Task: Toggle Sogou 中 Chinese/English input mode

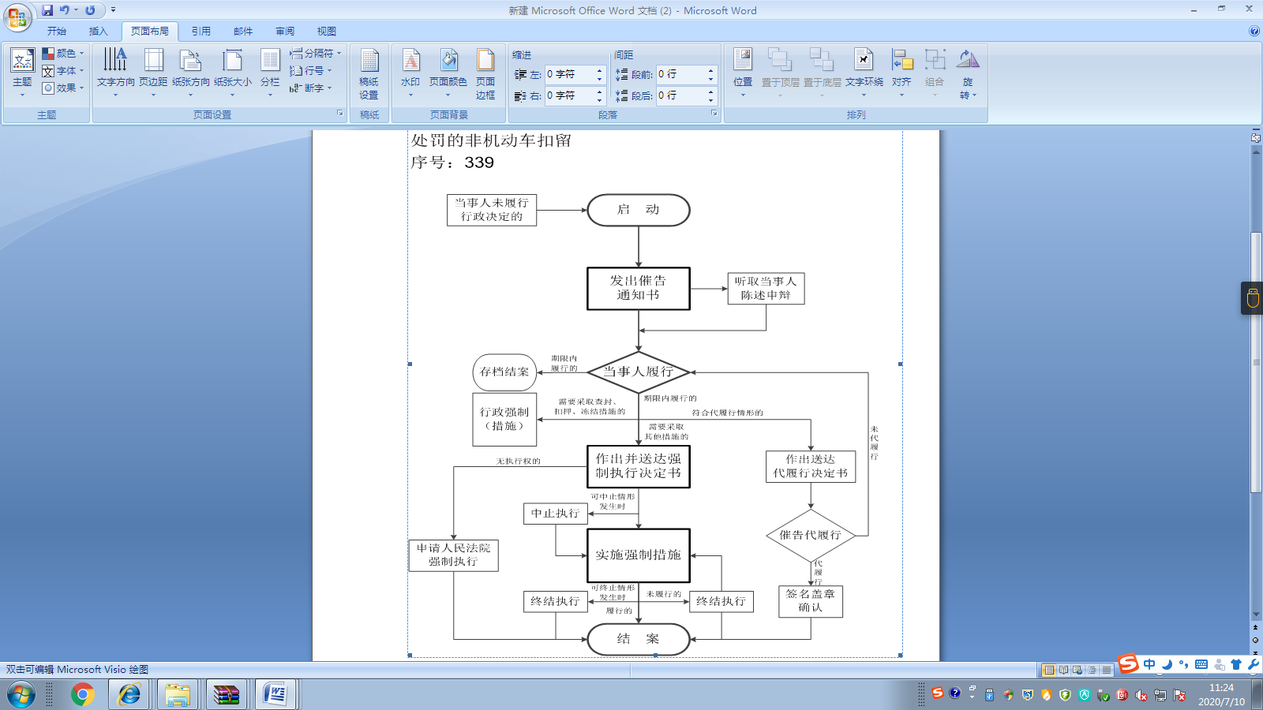Action: pyautogui.click(x=1149, y=664)
